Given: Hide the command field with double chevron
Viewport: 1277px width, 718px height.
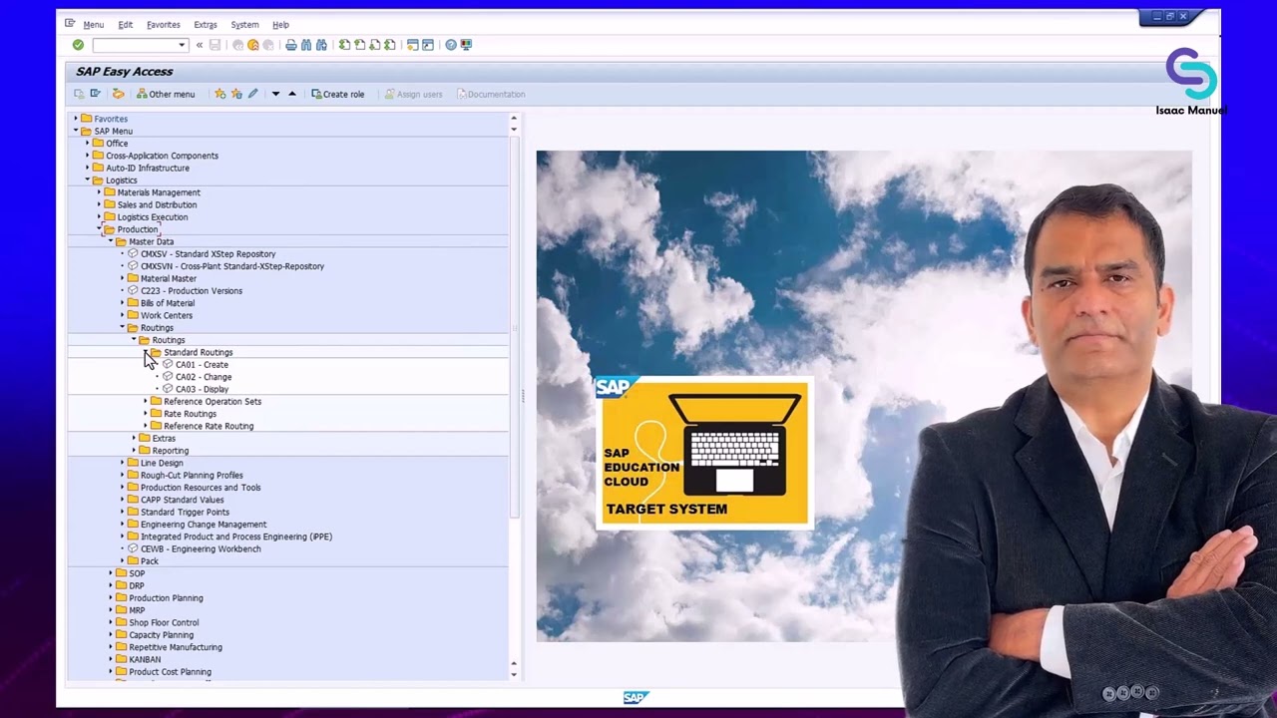Looking at the screenshot, I should 200,45.
